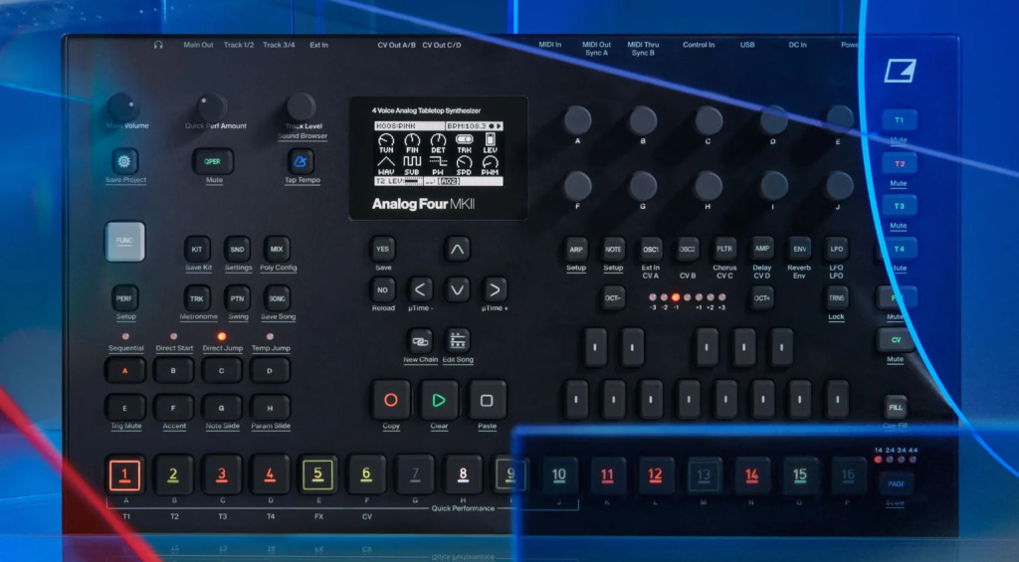Select bank B button
The width and height of the screenshot is (1019, 562).
[173, 370]
